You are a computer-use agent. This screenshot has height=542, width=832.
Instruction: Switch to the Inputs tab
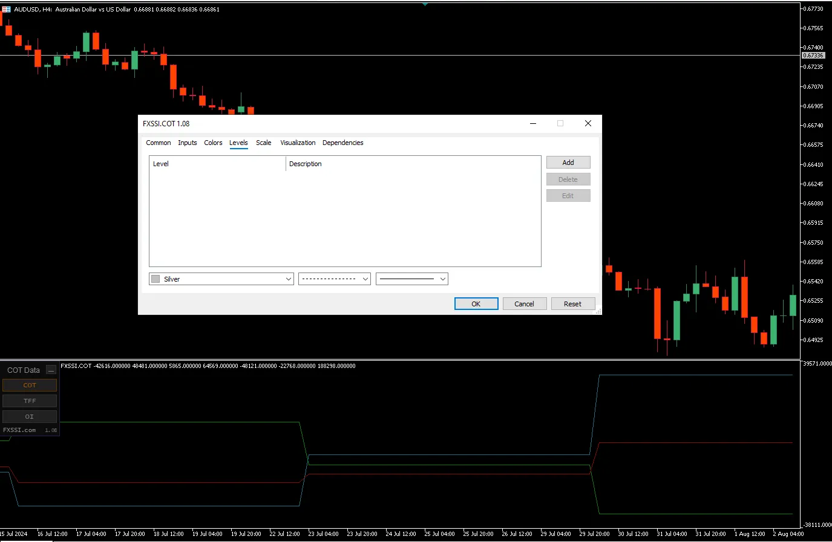pyautogui.click(x=187, y=143)
